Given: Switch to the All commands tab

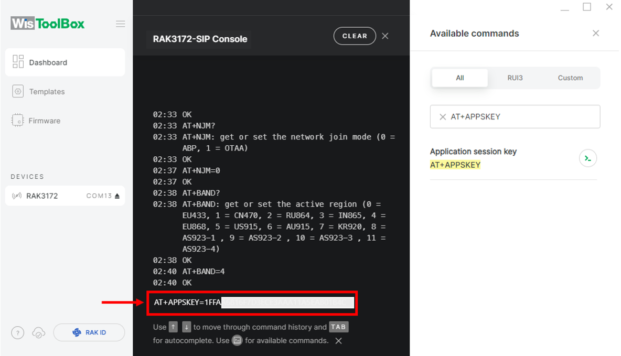Looking at the screenshot, I should click(x=460, y=78).
